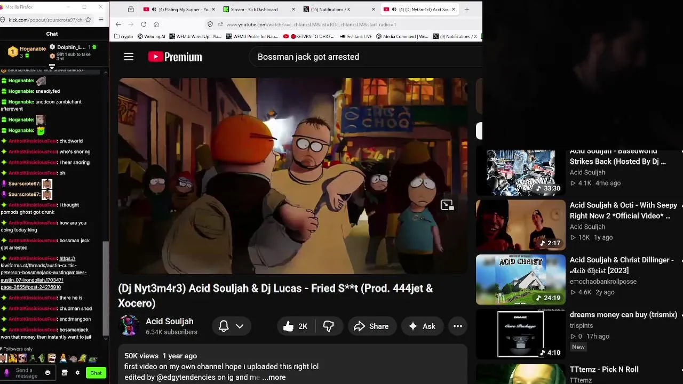
Task: Share the video via Share button
Action: click(x=371, y=326)
